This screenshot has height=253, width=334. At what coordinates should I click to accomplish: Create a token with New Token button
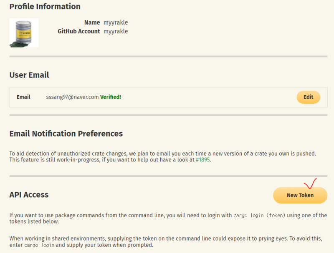pyautogui.click(x=300, y=195)
